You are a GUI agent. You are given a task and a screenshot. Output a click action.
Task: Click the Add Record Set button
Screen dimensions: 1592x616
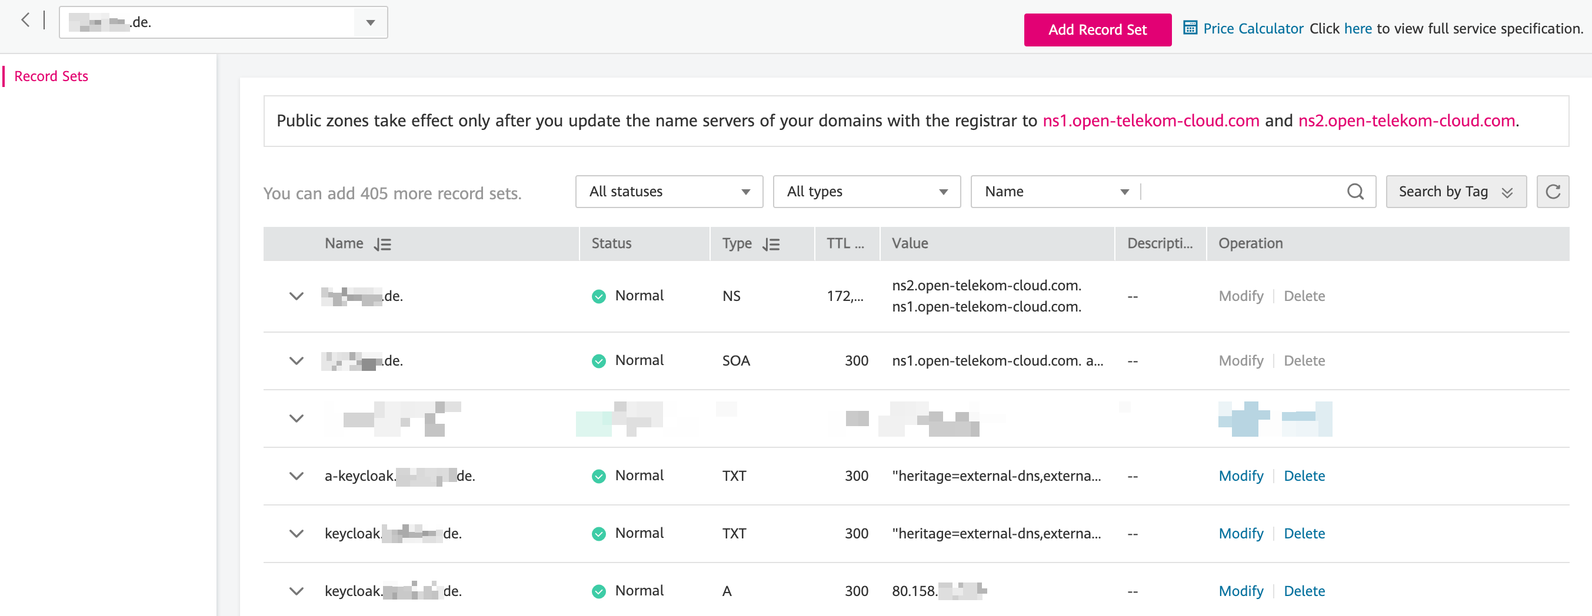tap(1097, 29)
